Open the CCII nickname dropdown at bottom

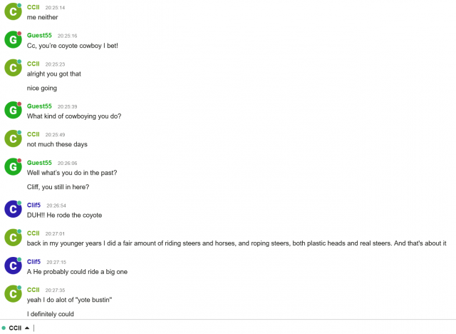[19, 328]
